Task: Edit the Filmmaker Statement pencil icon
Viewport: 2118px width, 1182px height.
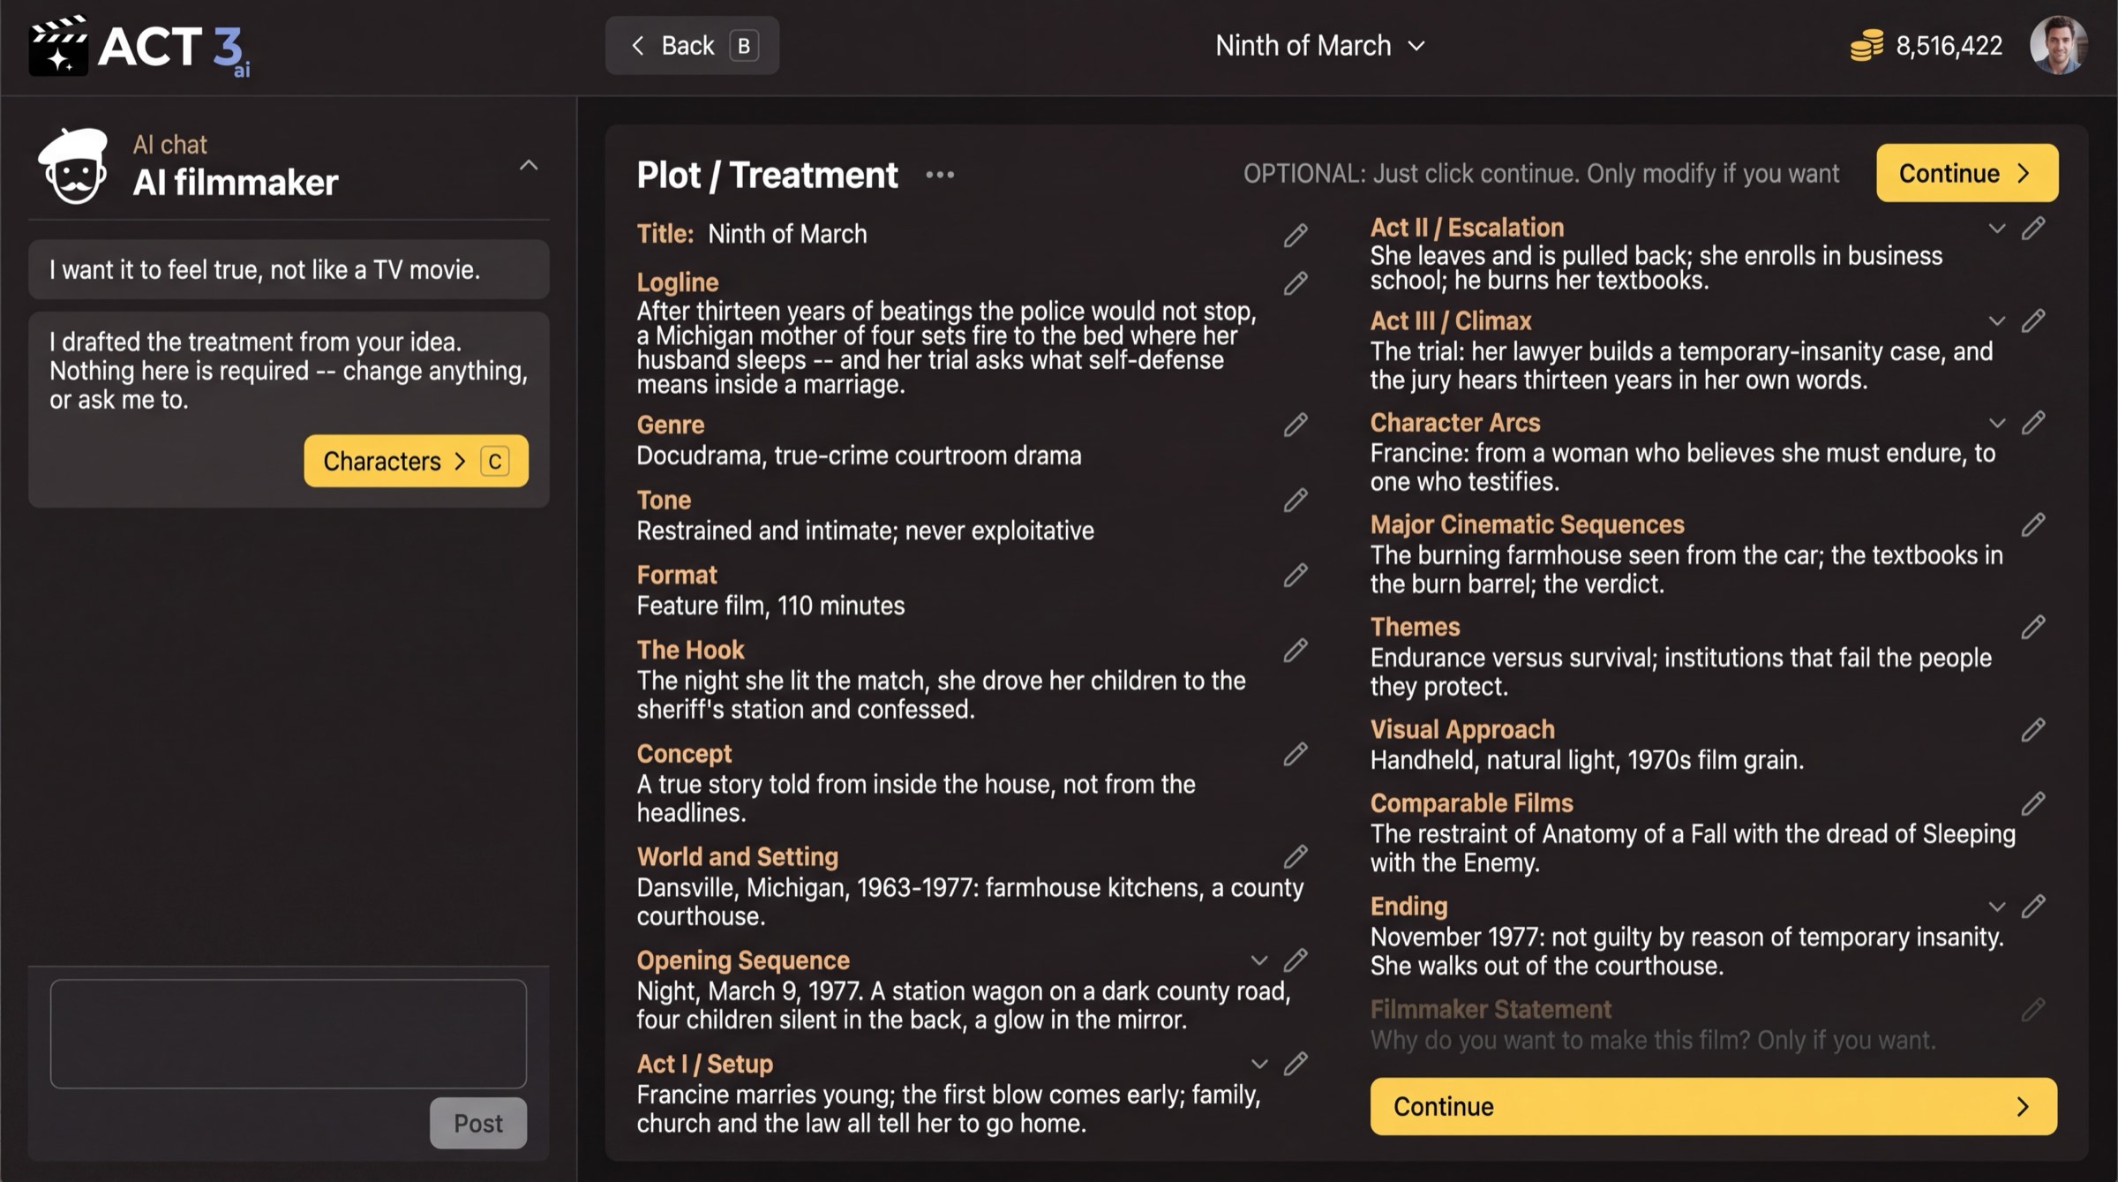Action: [x=2033, y=1009]
